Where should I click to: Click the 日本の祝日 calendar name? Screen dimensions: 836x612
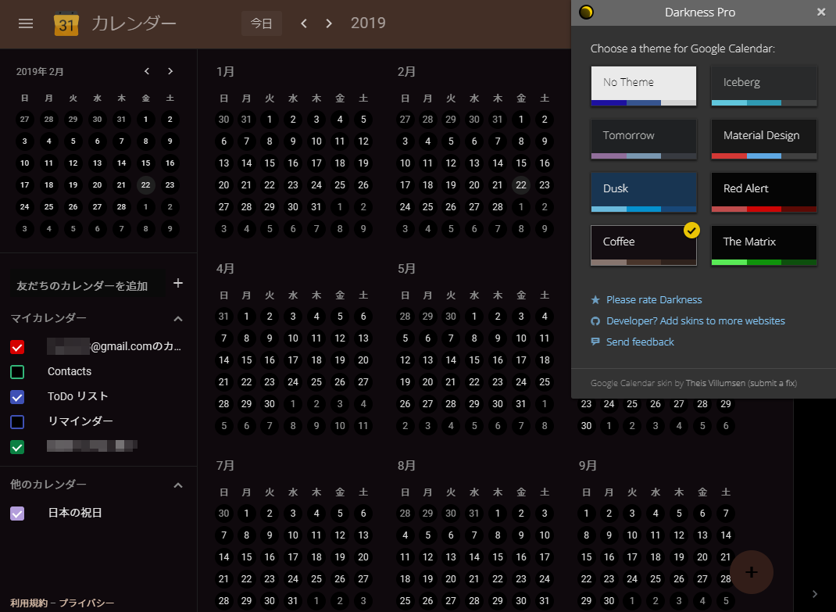click(x=75, y=513)
